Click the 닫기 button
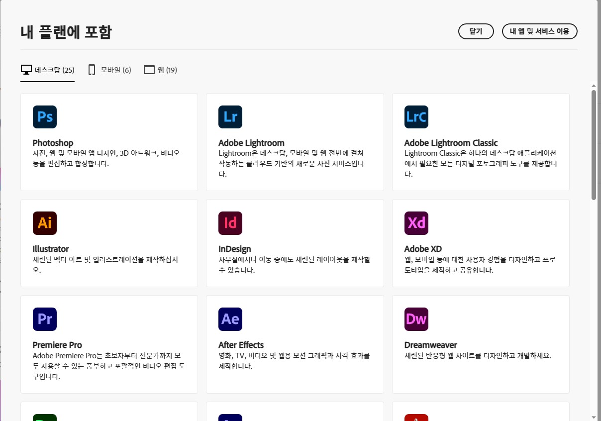 pyautogui.click(x=476, y=31)
